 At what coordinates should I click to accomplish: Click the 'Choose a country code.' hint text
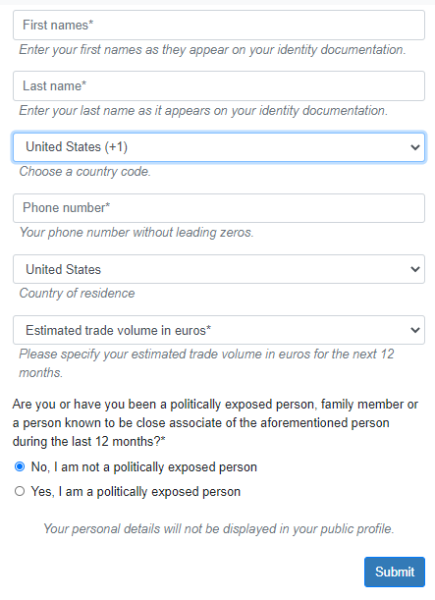tap(84, 172)
